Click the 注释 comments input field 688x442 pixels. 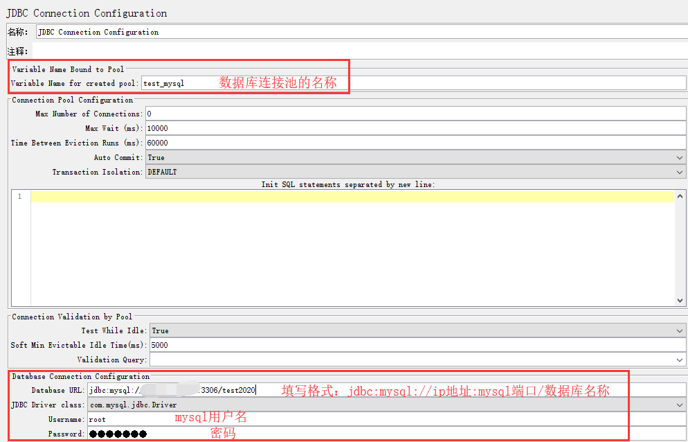click(x=360, y=51)
